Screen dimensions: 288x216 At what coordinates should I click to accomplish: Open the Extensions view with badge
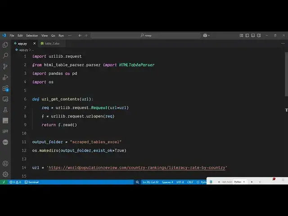pyautogui.click(x=5, y=88)
